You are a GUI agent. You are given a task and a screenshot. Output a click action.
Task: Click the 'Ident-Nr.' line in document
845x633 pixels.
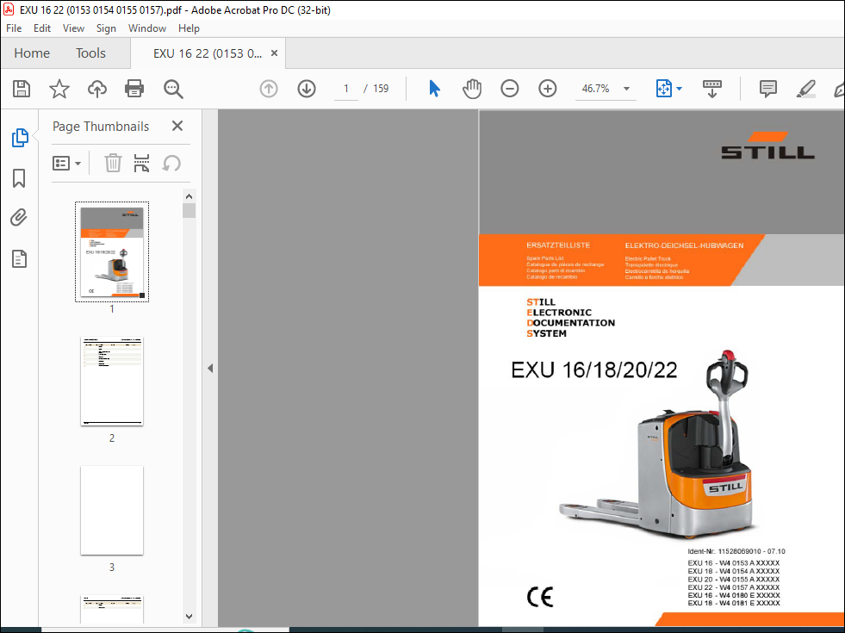point(736,551)
